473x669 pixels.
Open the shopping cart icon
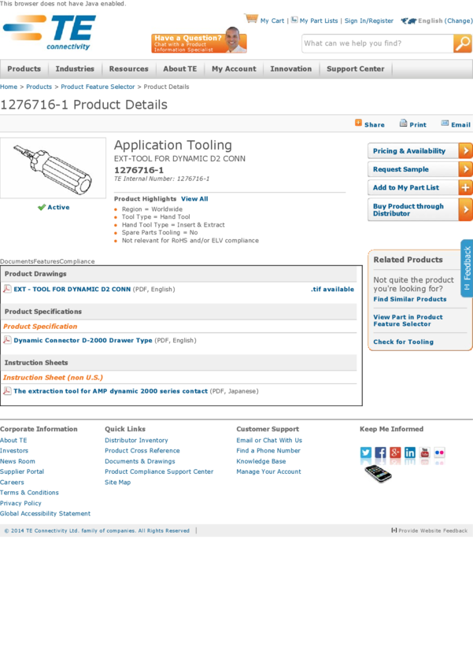[251, 19]
